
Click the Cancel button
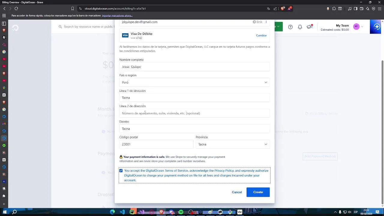237,192
